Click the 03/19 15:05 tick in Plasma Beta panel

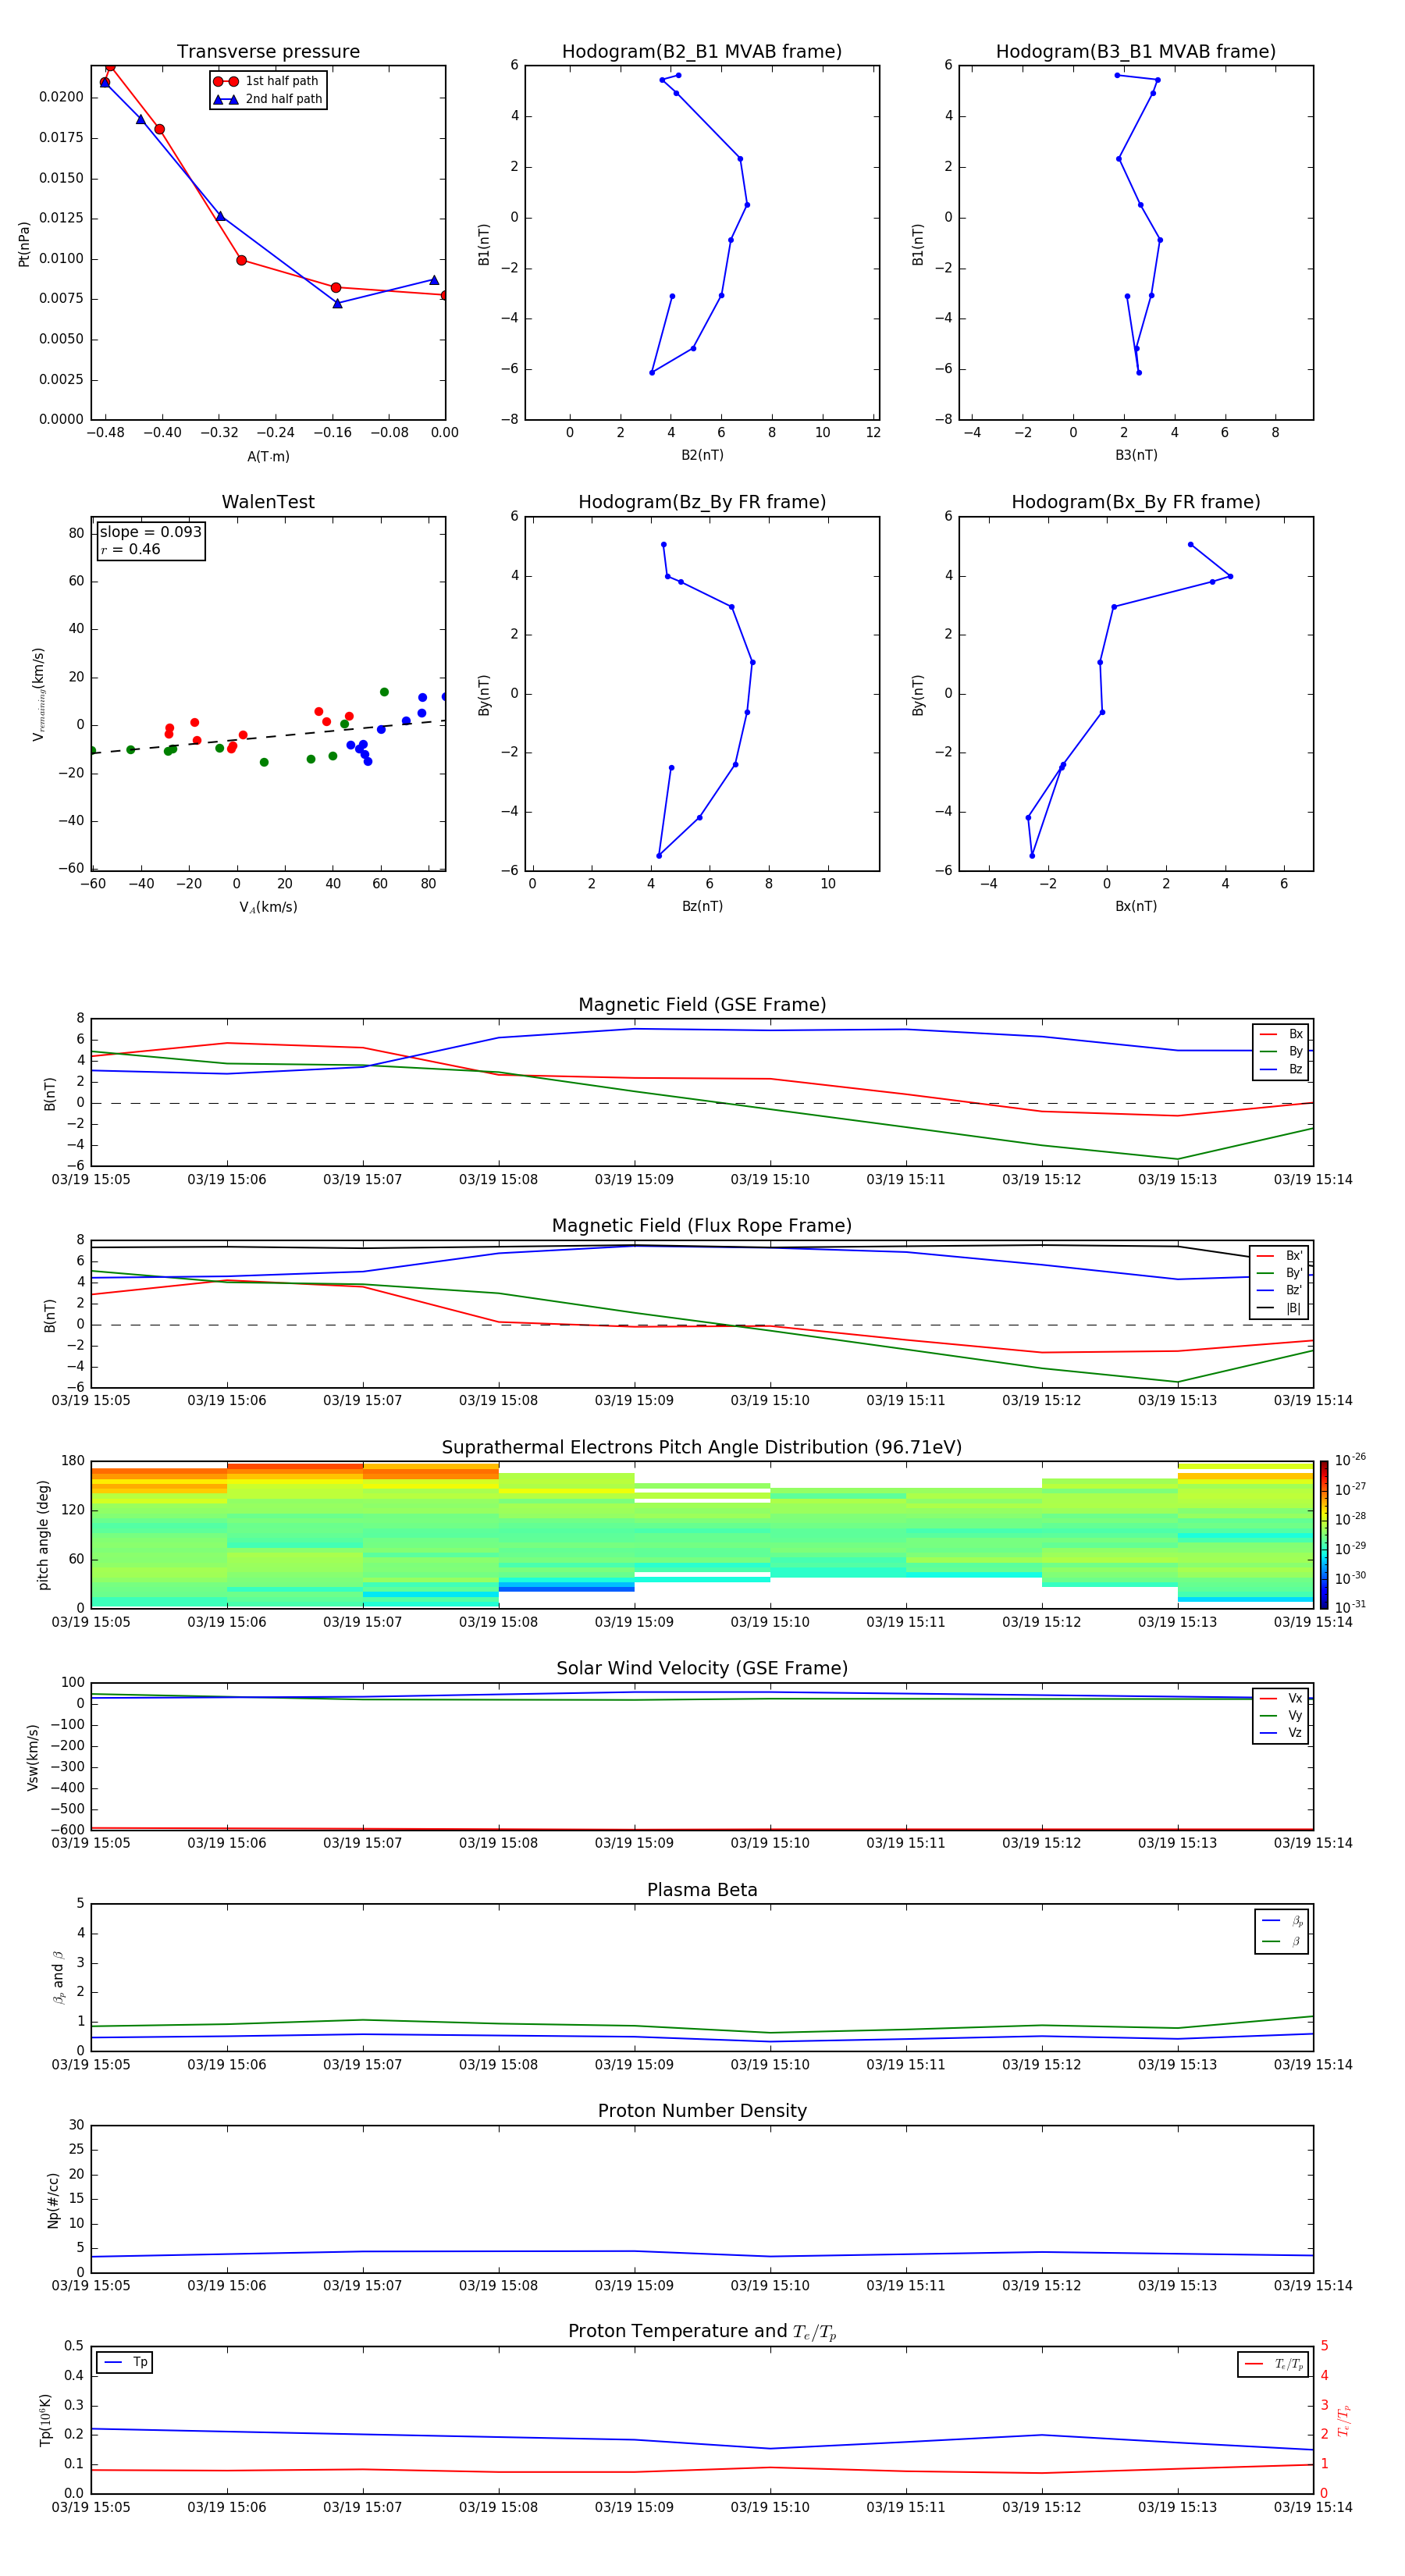[x=91, y=2064]
